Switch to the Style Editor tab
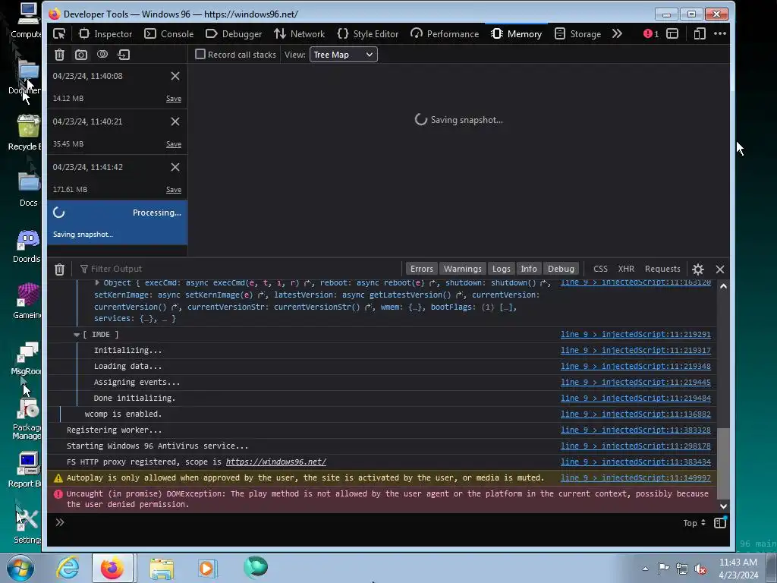The width and height of the screenshot is (777, 583). pyautogui.click(x=368, y=33)
